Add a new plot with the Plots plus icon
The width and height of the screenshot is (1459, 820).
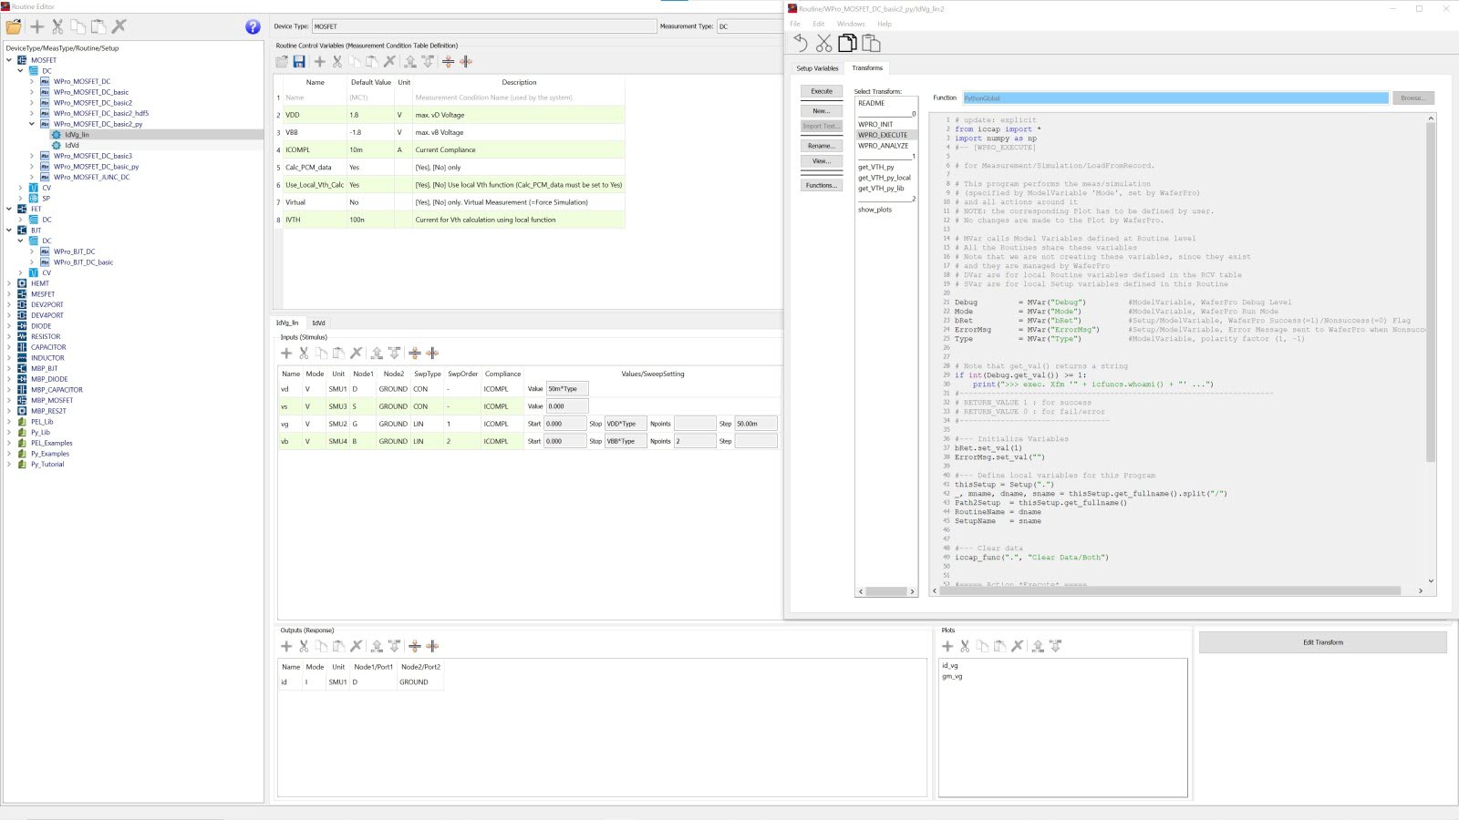click(947, 646)
